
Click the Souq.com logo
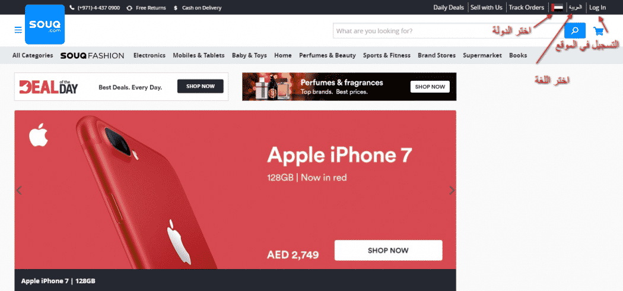point(44,24)
